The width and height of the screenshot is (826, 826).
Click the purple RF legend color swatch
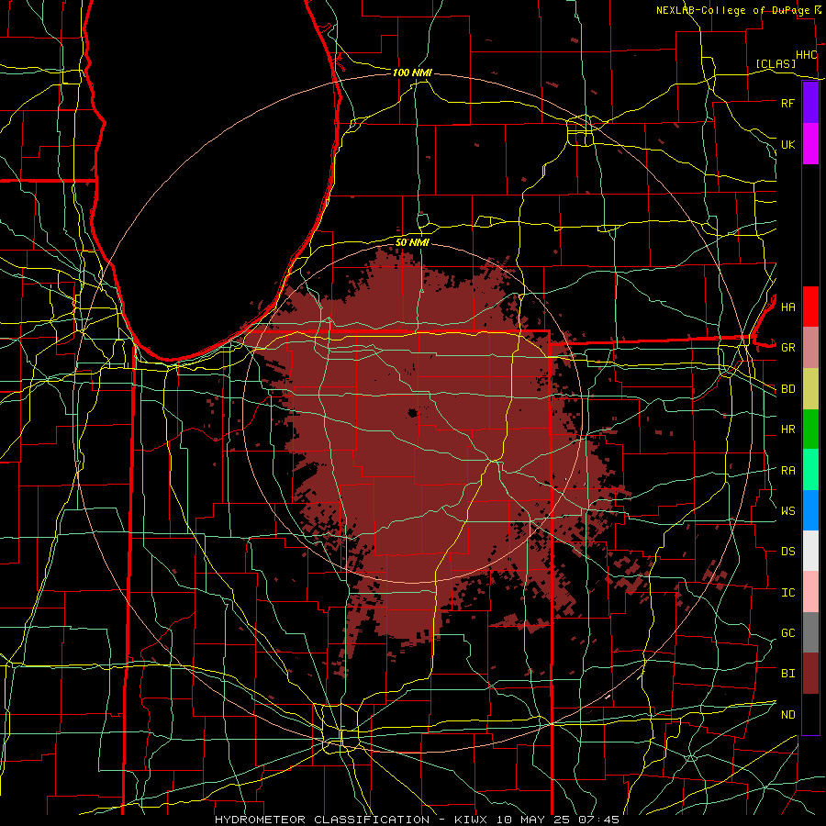coord(810,103)
